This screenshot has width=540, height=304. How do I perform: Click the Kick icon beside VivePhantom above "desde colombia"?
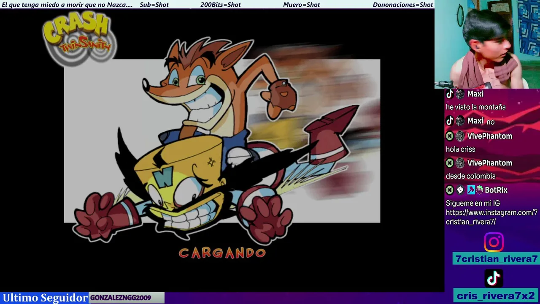450,163
